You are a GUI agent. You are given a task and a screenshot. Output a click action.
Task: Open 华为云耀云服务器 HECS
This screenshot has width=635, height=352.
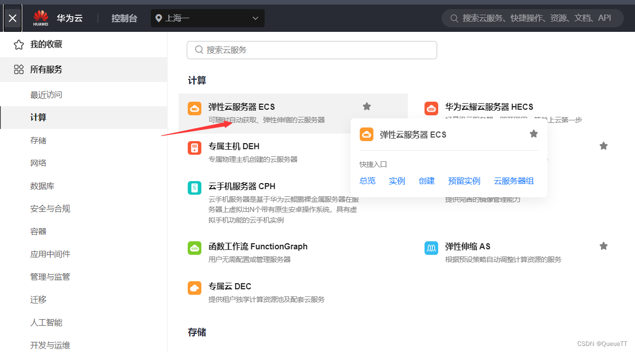click(489, 107)
